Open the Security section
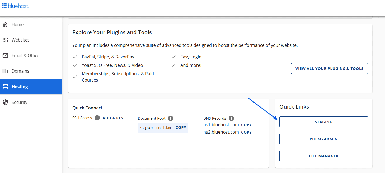 31,102
